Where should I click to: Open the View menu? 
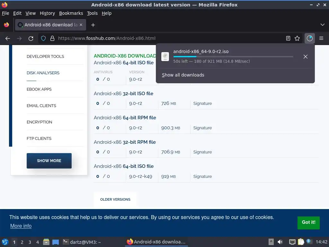31,13
